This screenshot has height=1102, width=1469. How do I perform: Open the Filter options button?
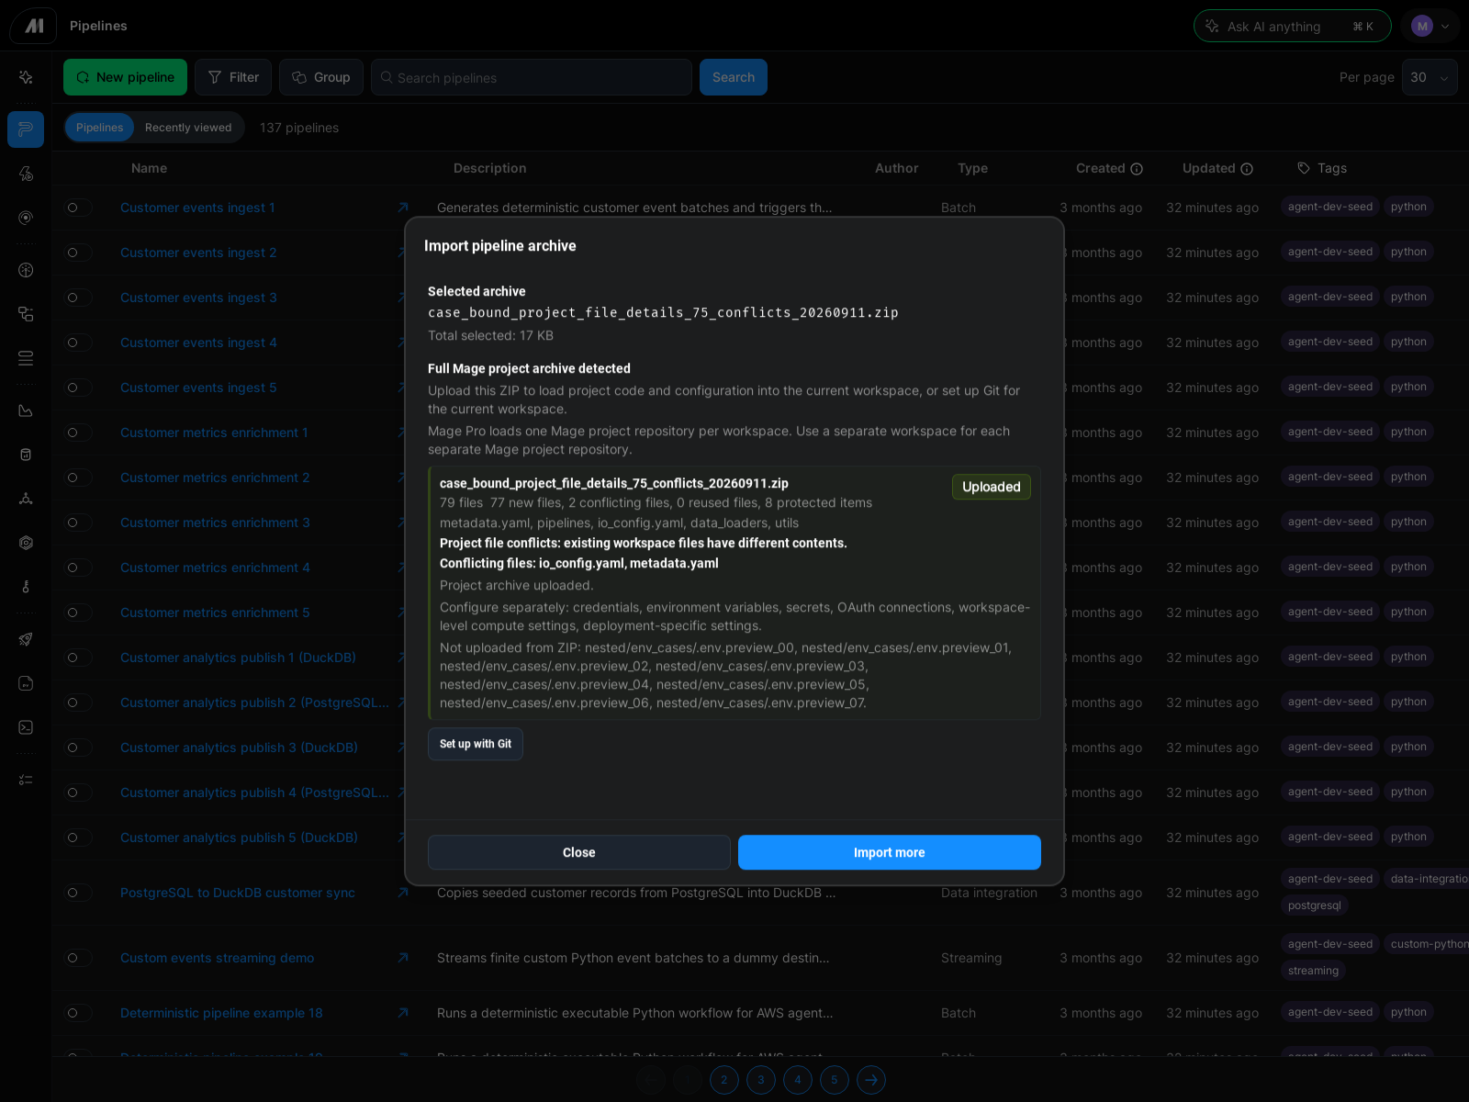click(233, 77)
